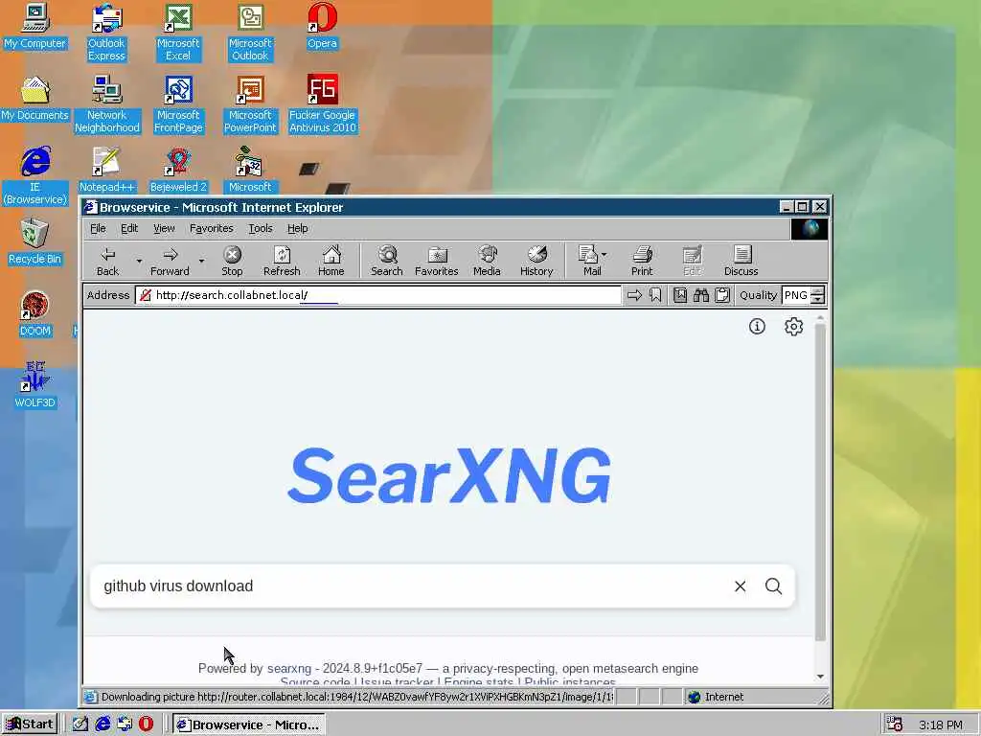Click the clipboard icon in the address toolbar
This screenshot has height=736, width=981.
[x=722, y=295]
